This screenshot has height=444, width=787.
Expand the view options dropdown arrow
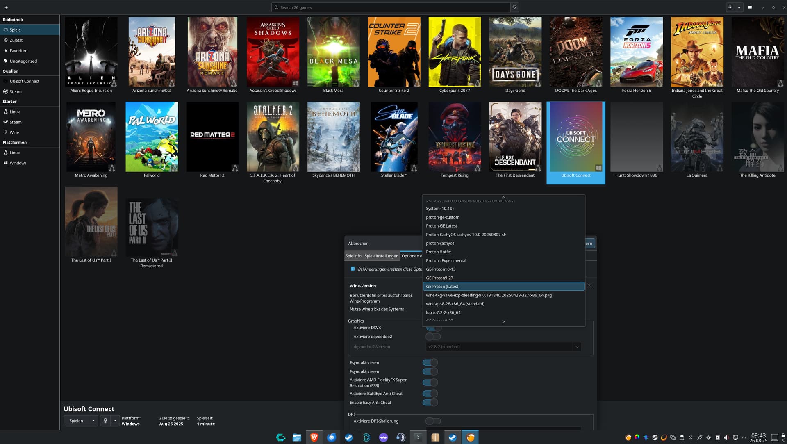[739, 7]
